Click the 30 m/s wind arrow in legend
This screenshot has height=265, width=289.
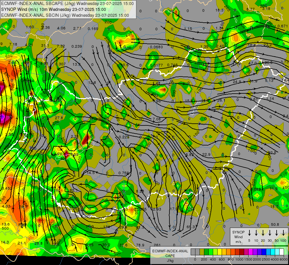tap(270, 233)
